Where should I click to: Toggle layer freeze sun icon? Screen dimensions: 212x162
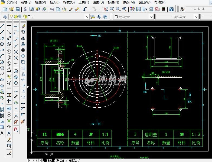click(x=16, y=17)
